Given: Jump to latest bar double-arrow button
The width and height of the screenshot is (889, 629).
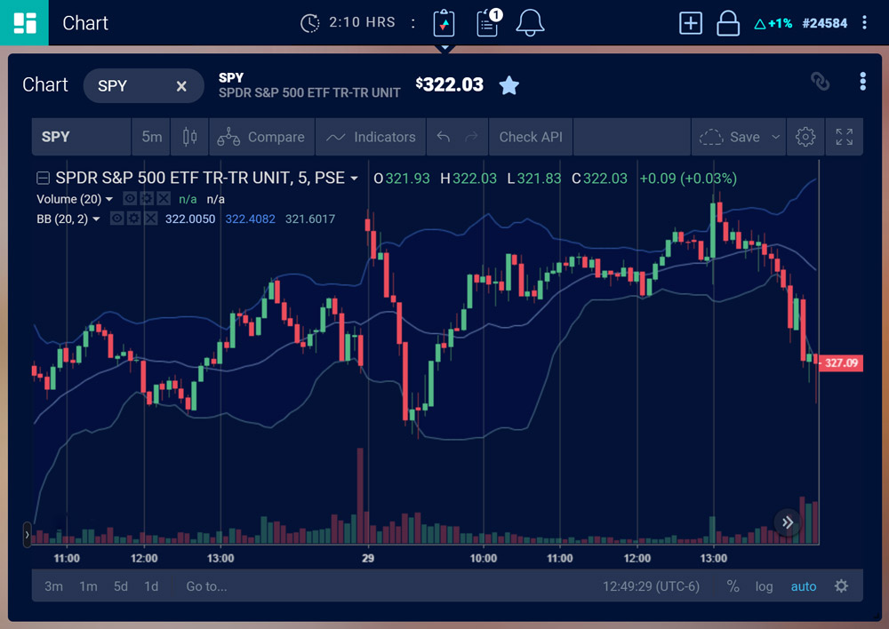Looking at the screenshot, I should tap(788, 522).
